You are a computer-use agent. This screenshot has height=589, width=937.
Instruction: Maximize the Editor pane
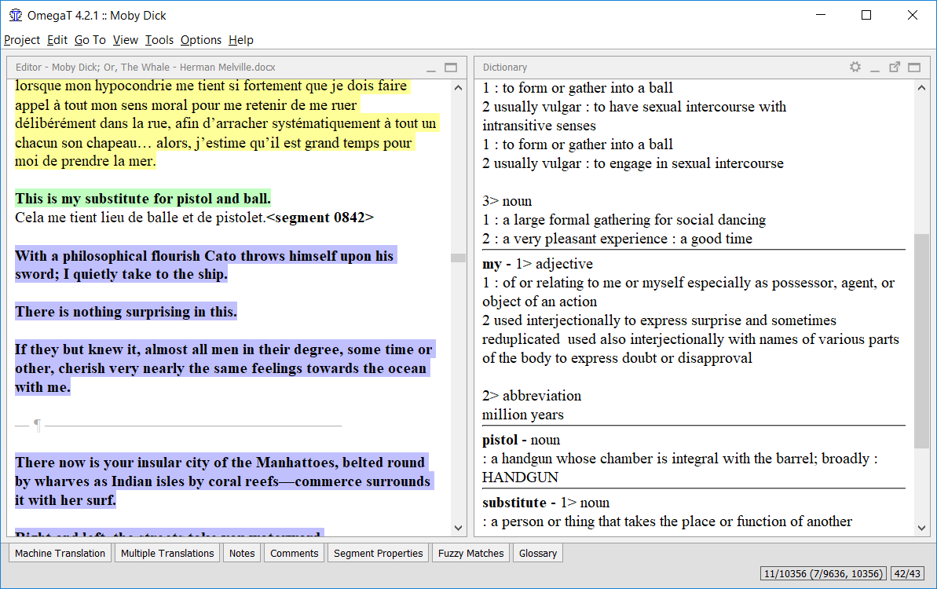[x=451, y=68]
